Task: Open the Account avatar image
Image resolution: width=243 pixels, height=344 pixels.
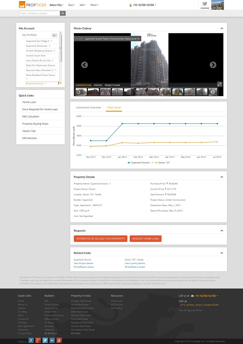Action: coord(218,5)
